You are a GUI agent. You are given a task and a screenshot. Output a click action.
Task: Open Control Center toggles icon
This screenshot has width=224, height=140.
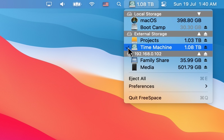164,4
